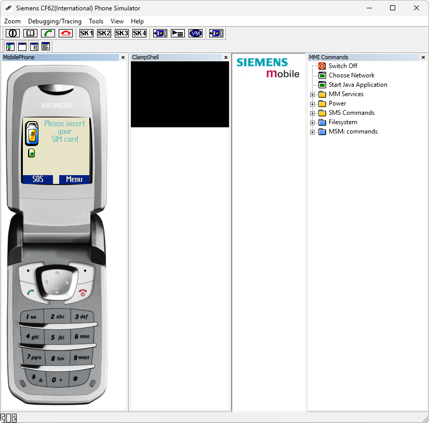Viewport: 429px width, 423px height.
Task: Click the VM toolbar icon
Action: [x=195, y=33]
